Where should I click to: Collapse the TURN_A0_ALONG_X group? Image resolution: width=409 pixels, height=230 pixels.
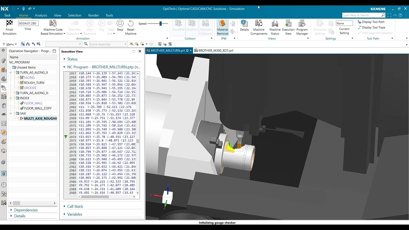(x=11, y=73)
